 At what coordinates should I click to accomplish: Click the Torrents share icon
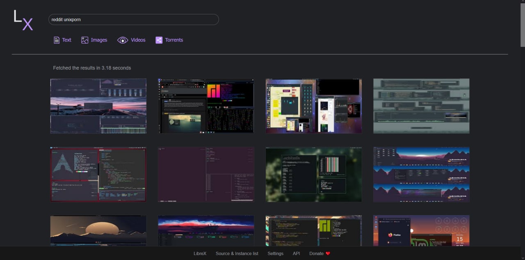pos(159,40)
